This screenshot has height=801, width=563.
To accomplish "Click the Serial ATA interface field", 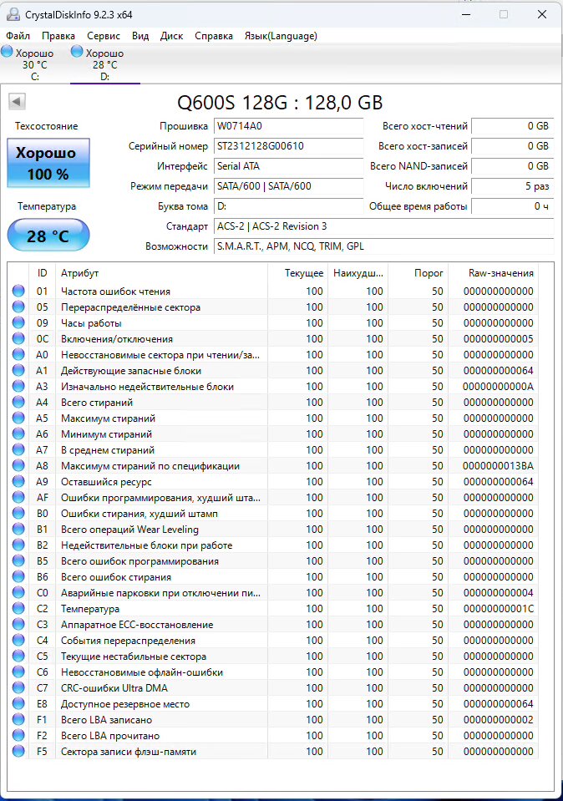I will point(289,166).
